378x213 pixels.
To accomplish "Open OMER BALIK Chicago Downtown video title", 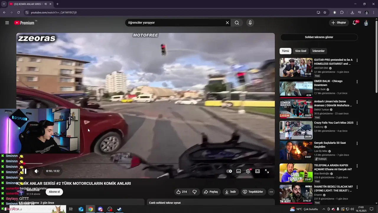I will pos(328,83).
